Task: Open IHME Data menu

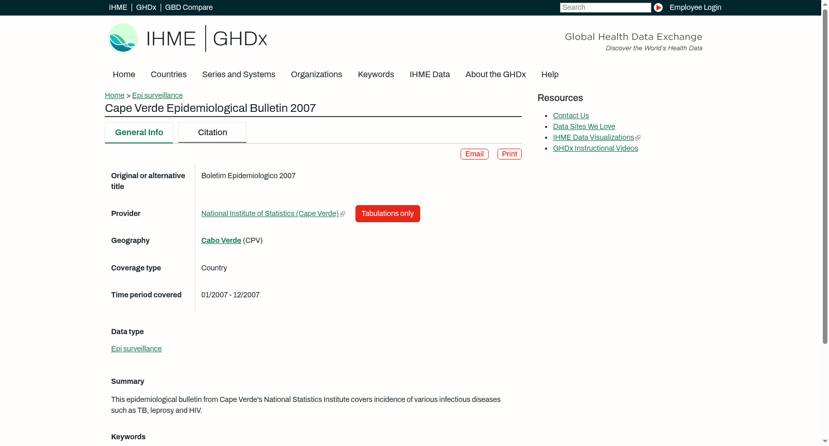Action: [x=430, y=75]
